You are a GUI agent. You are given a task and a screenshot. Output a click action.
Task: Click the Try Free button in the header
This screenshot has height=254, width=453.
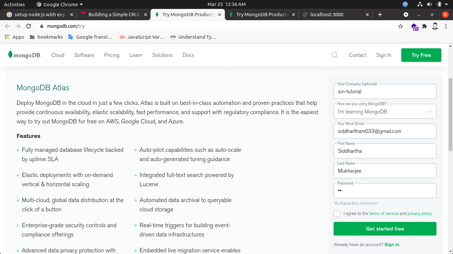[x=421, y=55]
